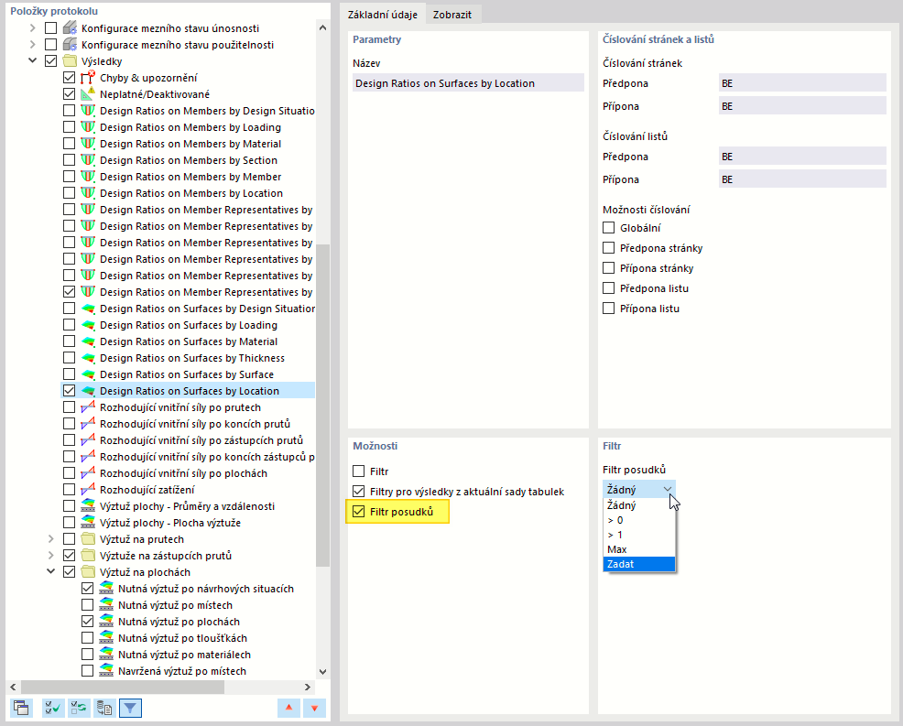Switch to the Základní údaje tab
Image resolution: width=903 pixels, height=726 pixels.
pyautogui.click(x=383, y=15)
